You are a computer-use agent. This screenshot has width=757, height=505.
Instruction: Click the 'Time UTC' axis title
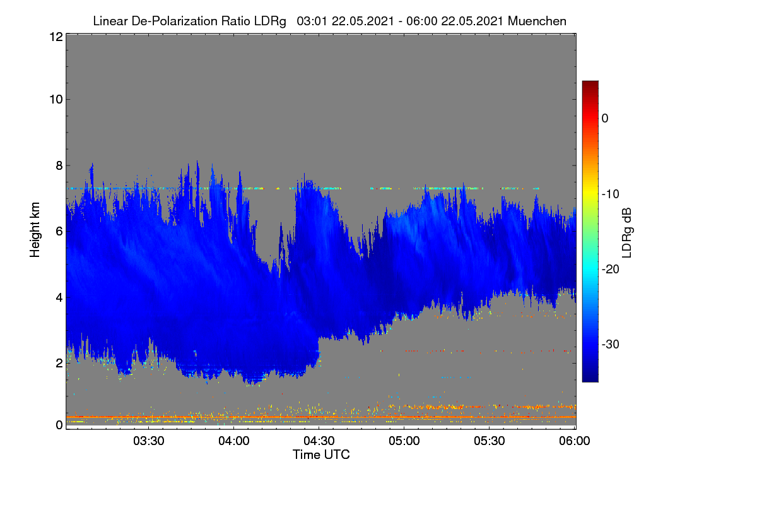coord(321,454)
